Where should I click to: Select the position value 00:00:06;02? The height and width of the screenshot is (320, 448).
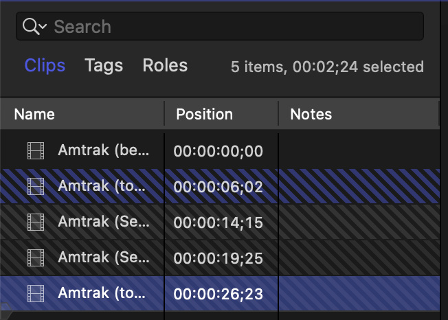click(x=218, y=186)
